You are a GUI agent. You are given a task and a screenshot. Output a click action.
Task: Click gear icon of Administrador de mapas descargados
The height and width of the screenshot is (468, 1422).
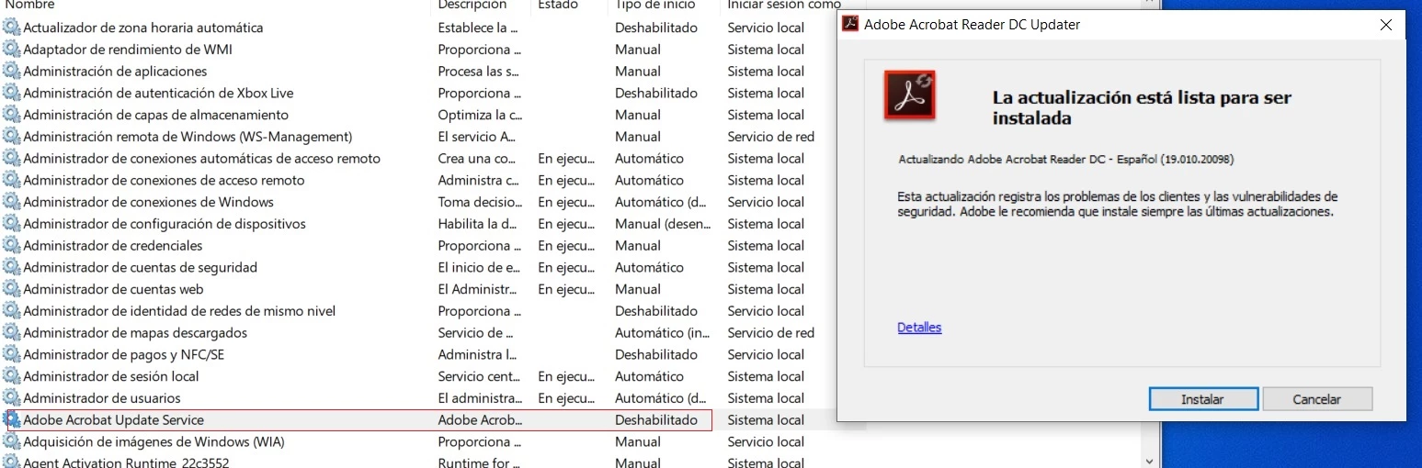coord(11,333)
